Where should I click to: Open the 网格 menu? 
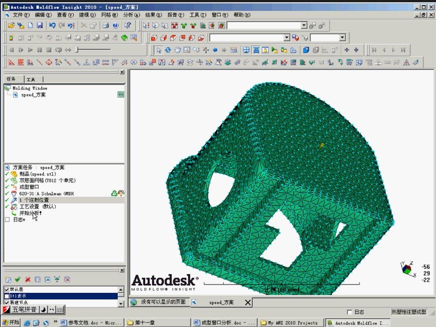pos(109,15)
